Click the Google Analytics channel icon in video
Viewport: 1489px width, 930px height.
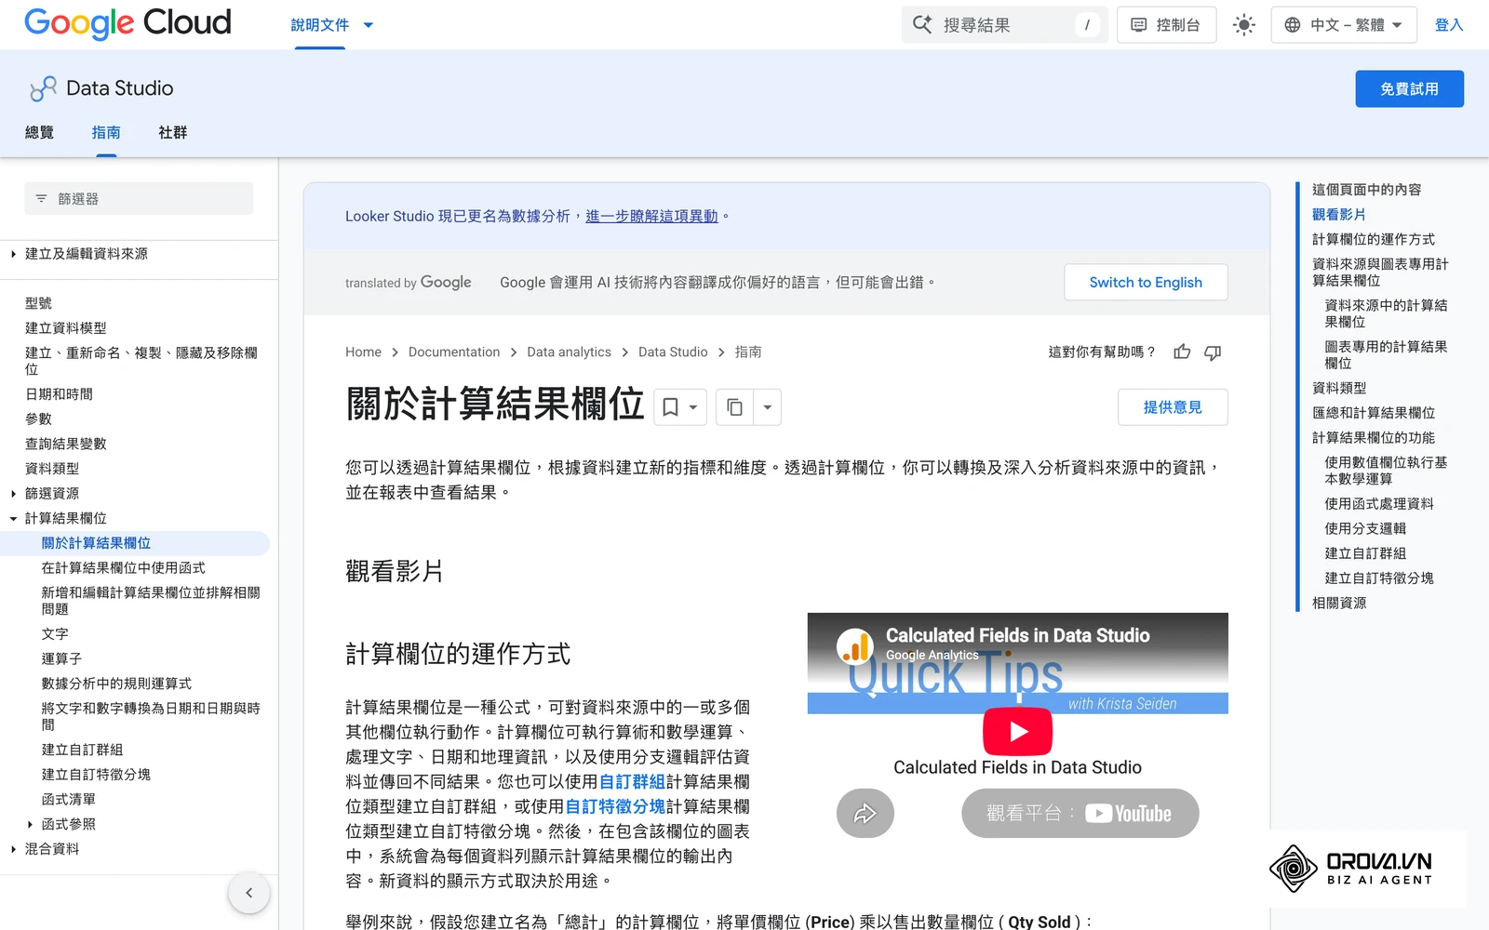coord(854,646)
